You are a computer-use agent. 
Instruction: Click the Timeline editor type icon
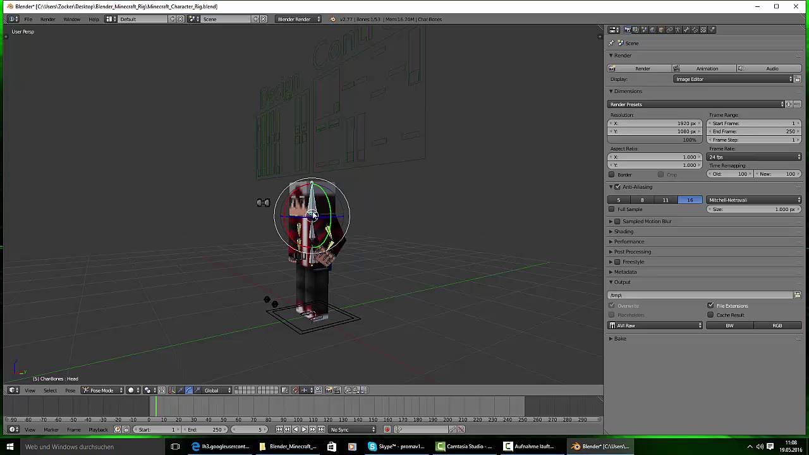click(13, 429)
